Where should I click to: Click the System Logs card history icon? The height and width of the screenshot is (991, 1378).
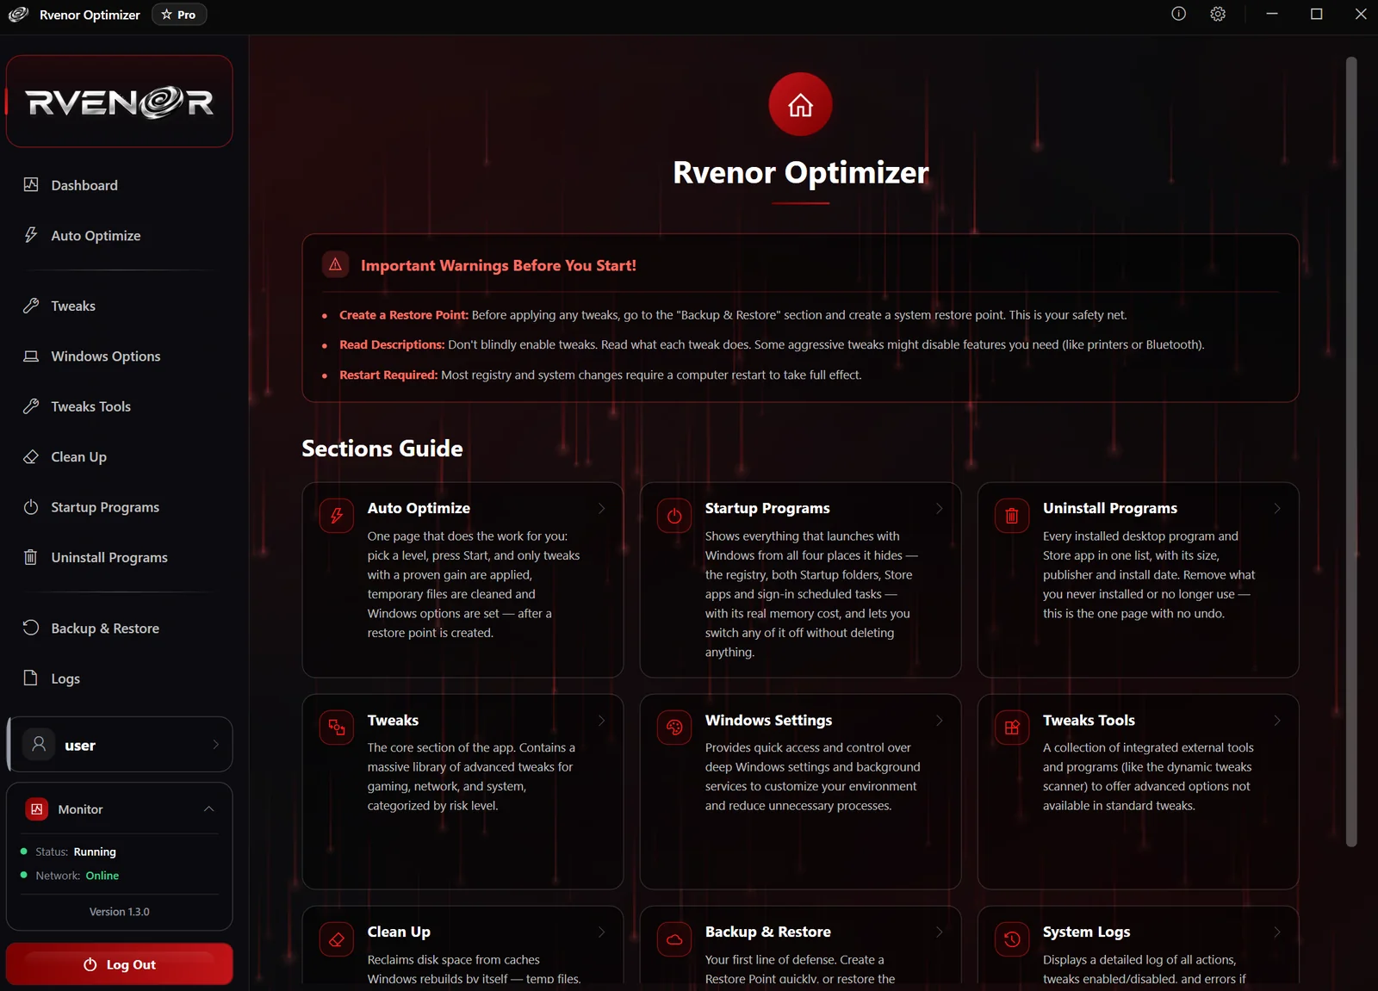[x=1012, y=939]
